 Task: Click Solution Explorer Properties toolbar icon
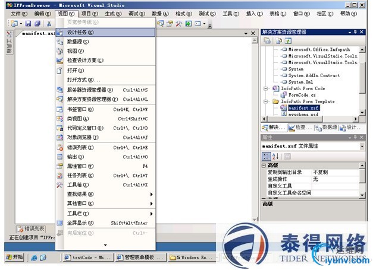coord(267,41)
